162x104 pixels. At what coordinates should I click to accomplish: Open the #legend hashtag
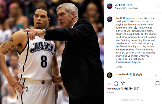[x=136, y=62]
